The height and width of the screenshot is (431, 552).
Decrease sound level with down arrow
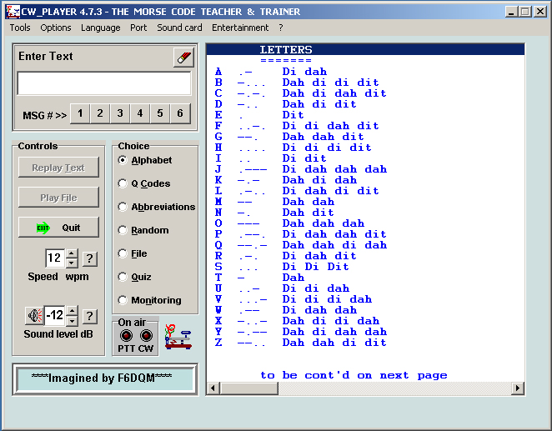pyautogui.click(x=72, y=321)
